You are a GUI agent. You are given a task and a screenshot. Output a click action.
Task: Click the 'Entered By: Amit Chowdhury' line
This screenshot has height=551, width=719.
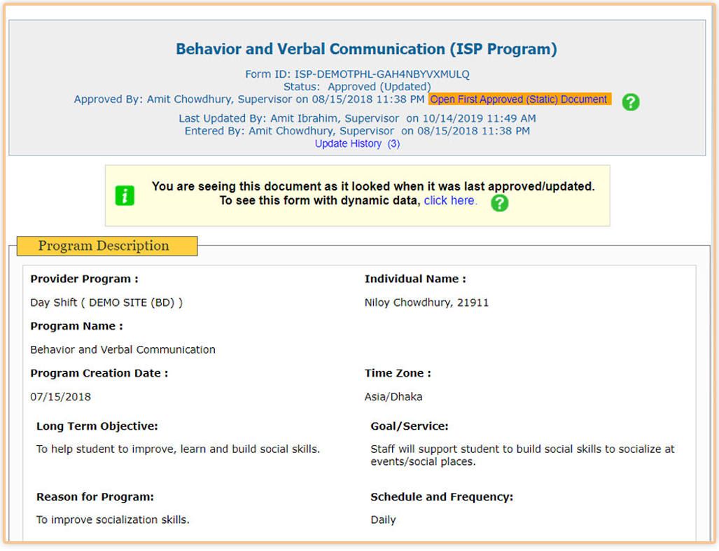pyautogui.click(x=357, y=131)
